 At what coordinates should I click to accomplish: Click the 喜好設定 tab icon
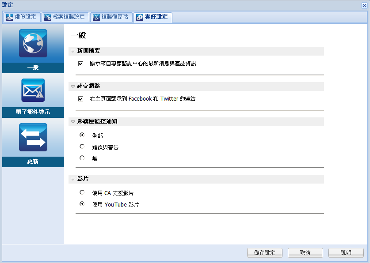tap(140, 18)
